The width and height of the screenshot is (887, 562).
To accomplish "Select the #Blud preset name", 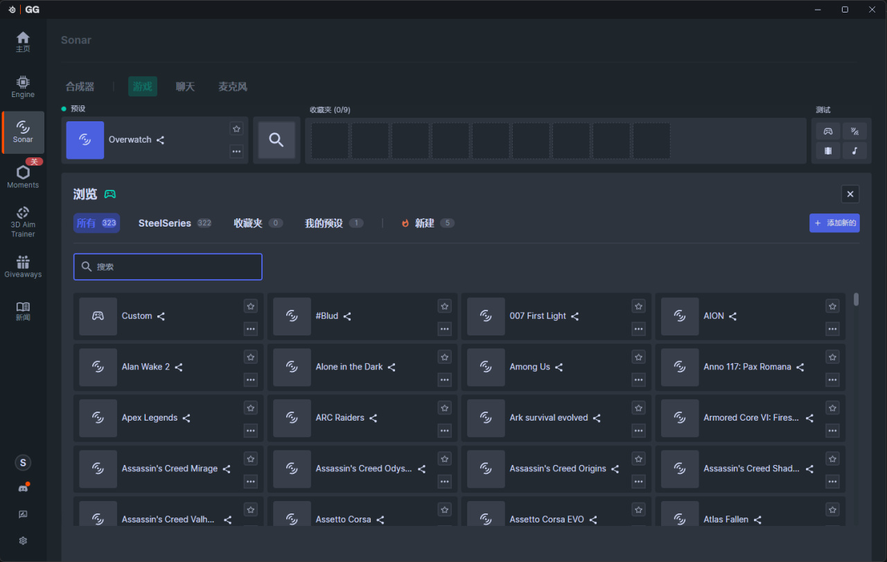I will coord(327,316).
